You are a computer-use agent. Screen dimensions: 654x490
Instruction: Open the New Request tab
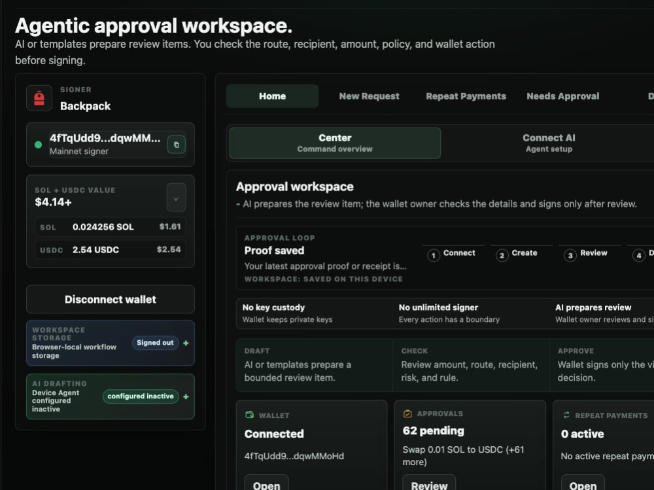(x=369, y=96)
